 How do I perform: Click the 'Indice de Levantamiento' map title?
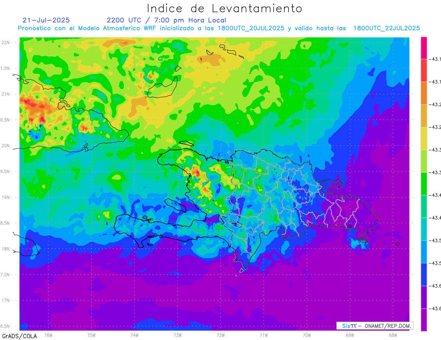coord(225,8)
